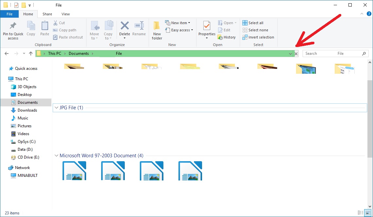Image resolution: width=373 pixels, height=217 pixels.
Task: Go back with the left arrow
Action: click(7, 54)
